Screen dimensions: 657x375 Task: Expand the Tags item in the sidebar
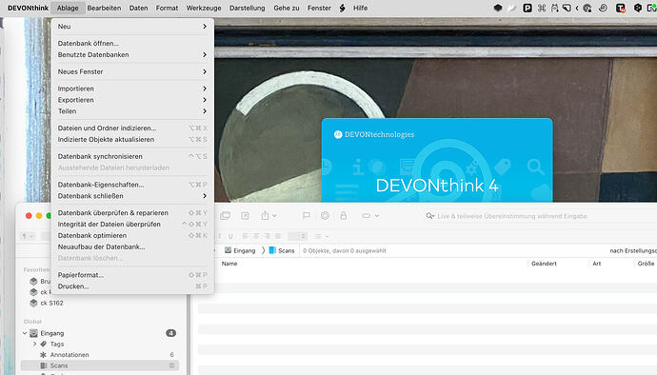pyautogui.click(x=35, y=344)
